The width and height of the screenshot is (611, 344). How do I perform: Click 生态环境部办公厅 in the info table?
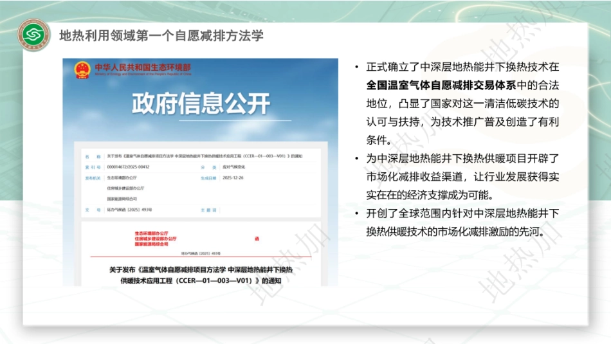pos(122,178)
